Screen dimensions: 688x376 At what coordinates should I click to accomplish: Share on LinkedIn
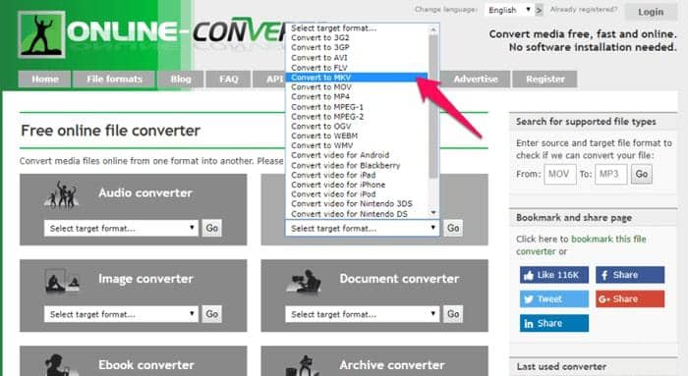coord(553,323)
